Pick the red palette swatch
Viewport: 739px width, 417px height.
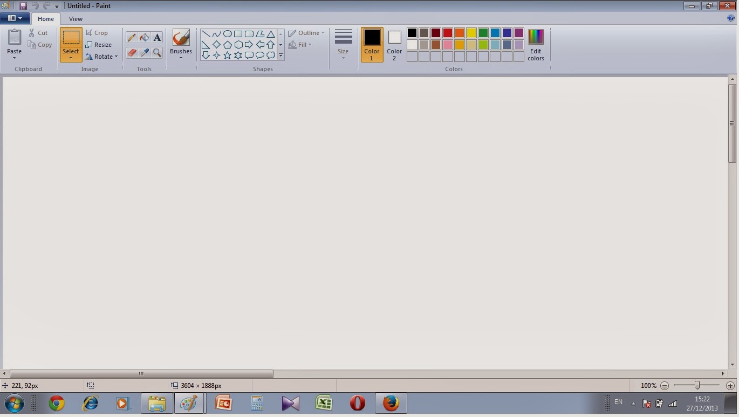point(448,33)
